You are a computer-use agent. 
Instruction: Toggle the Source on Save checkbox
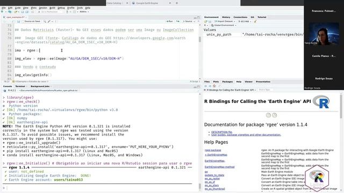(x=23, y=21)
